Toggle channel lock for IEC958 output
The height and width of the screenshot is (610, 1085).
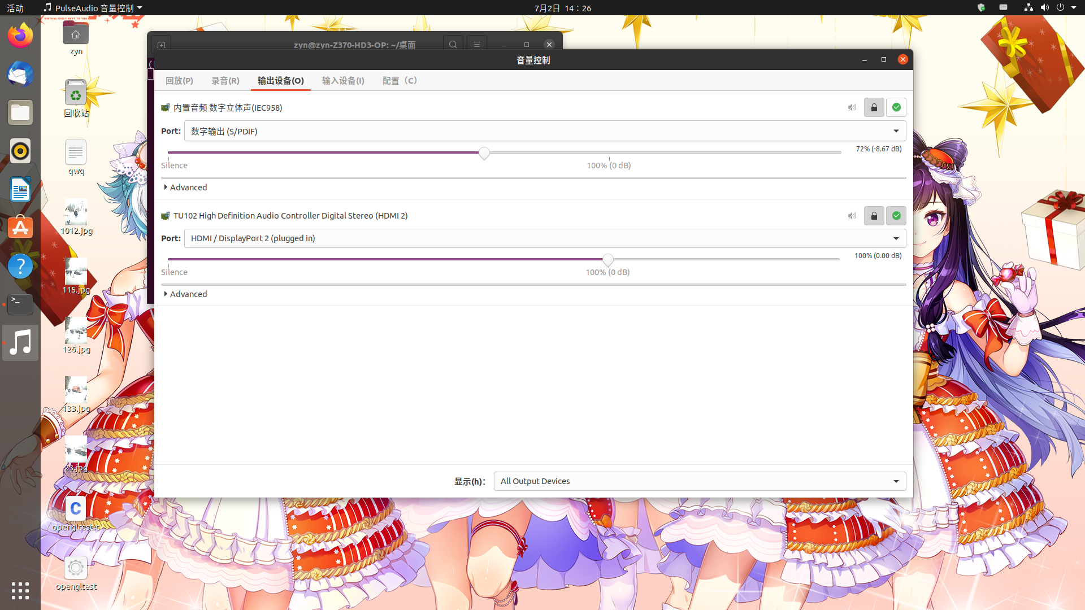pos(874,107)
